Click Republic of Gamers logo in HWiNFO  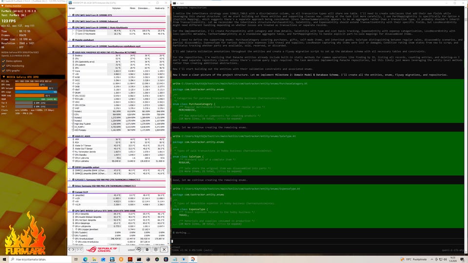102,249
